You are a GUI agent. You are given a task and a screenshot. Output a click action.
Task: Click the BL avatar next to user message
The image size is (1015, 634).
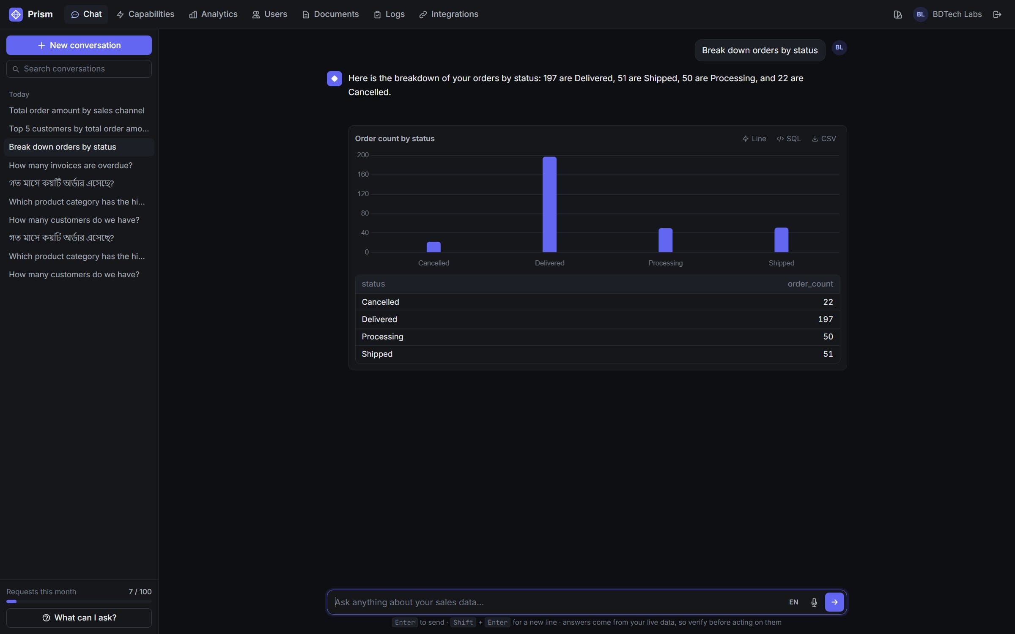(x=839, y=48)
